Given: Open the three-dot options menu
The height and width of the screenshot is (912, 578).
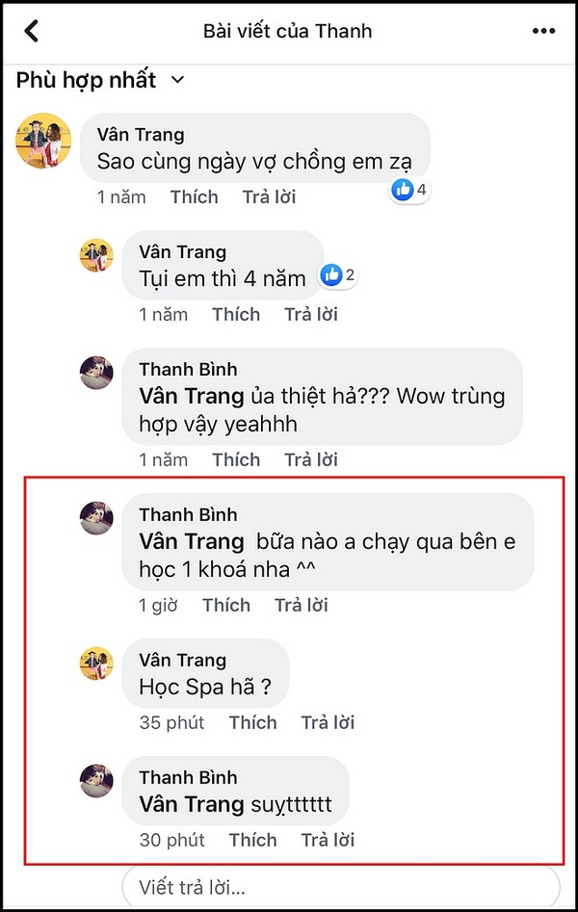Looking at the screenshot, I should click(542, 30).
